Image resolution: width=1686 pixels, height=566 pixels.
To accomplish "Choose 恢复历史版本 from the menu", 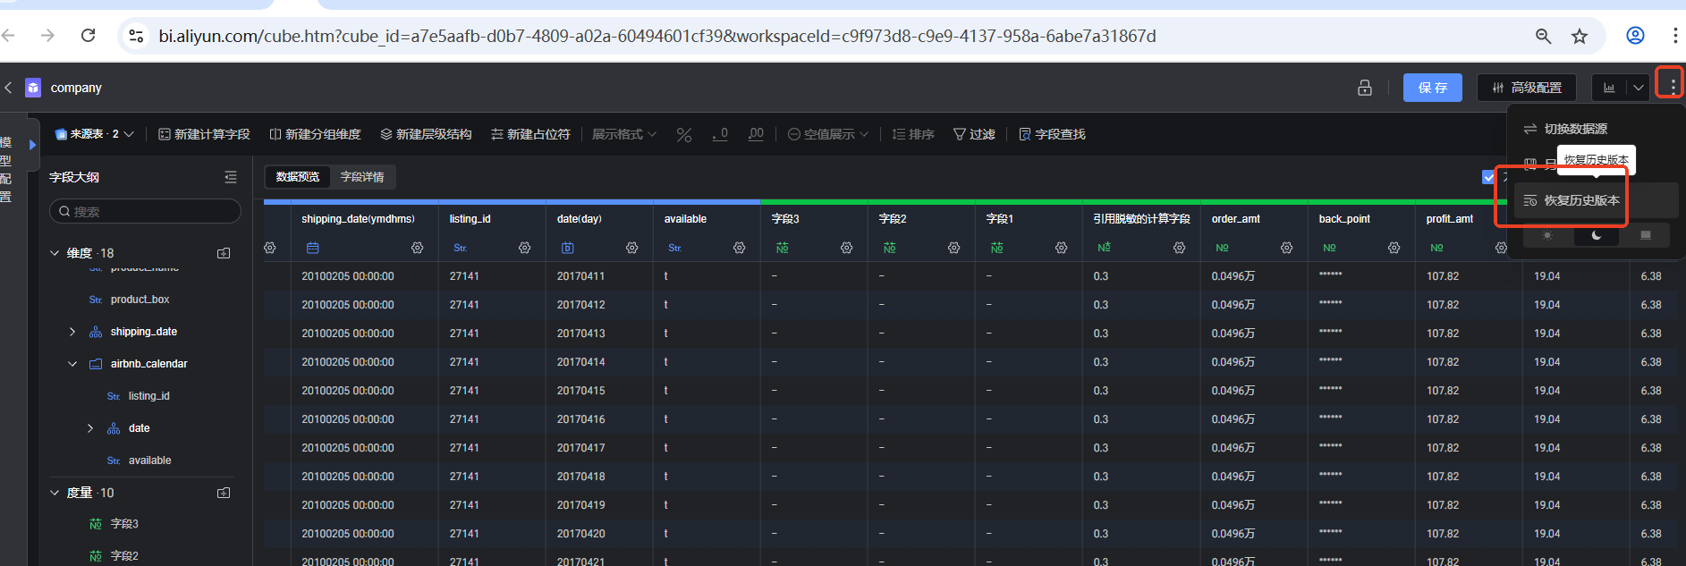I will (1580, 200).
